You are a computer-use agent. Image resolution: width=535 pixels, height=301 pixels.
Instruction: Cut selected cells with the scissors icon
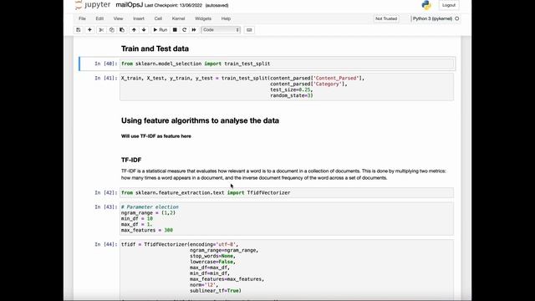(x=101, y=30)
